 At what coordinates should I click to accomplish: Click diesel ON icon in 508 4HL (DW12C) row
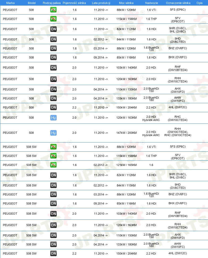(x=53, y=107)
